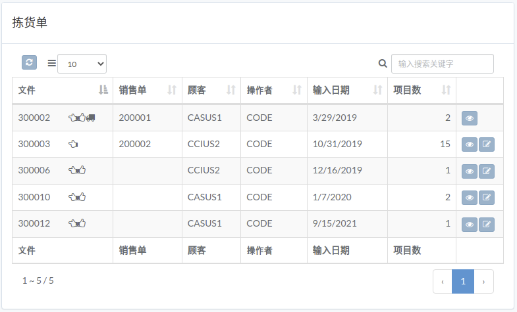Viewport: 517px width, 312px height.
Task: Click CODE operator in row 300006
Action: tap(259, 170)
